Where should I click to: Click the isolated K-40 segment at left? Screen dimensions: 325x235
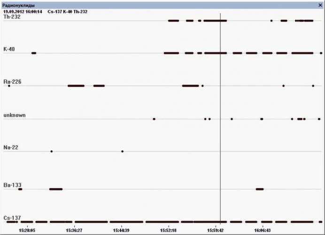click(x=34, y=53)
